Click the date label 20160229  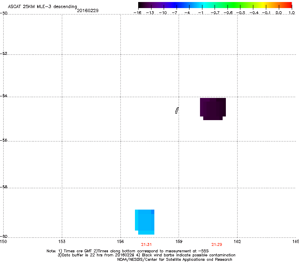coord(88,10)
